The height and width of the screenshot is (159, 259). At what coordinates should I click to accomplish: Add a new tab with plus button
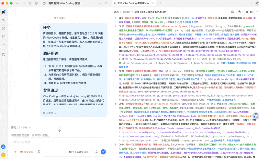(160, 3)
